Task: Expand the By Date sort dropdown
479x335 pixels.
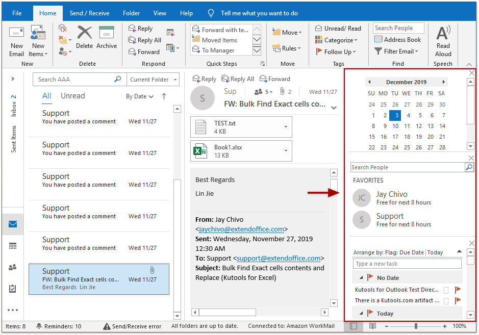Action: pos(140,96)
